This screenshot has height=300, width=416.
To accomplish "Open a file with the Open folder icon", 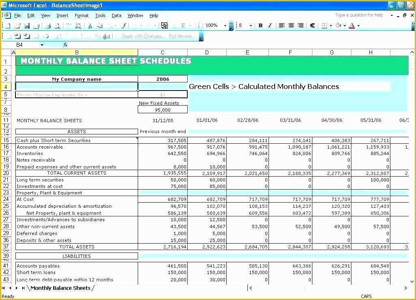I will point(17,26).
